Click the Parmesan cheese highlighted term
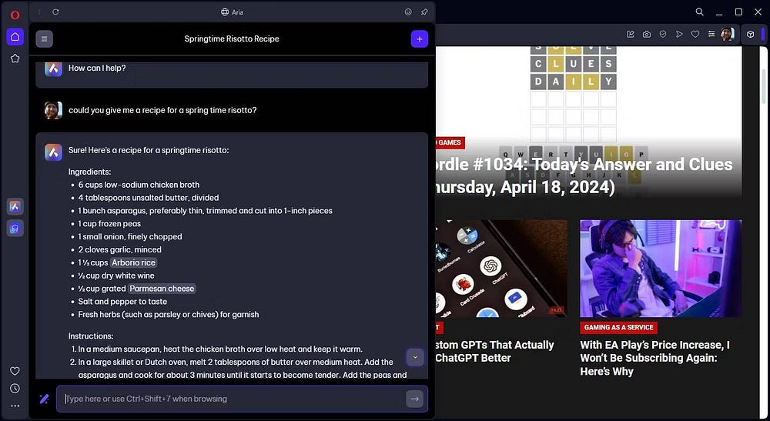 (162, 289)
